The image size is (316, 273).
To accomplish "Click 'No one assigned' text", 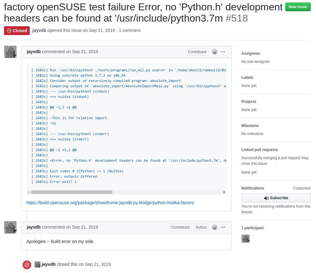I will tap(255, 62).
